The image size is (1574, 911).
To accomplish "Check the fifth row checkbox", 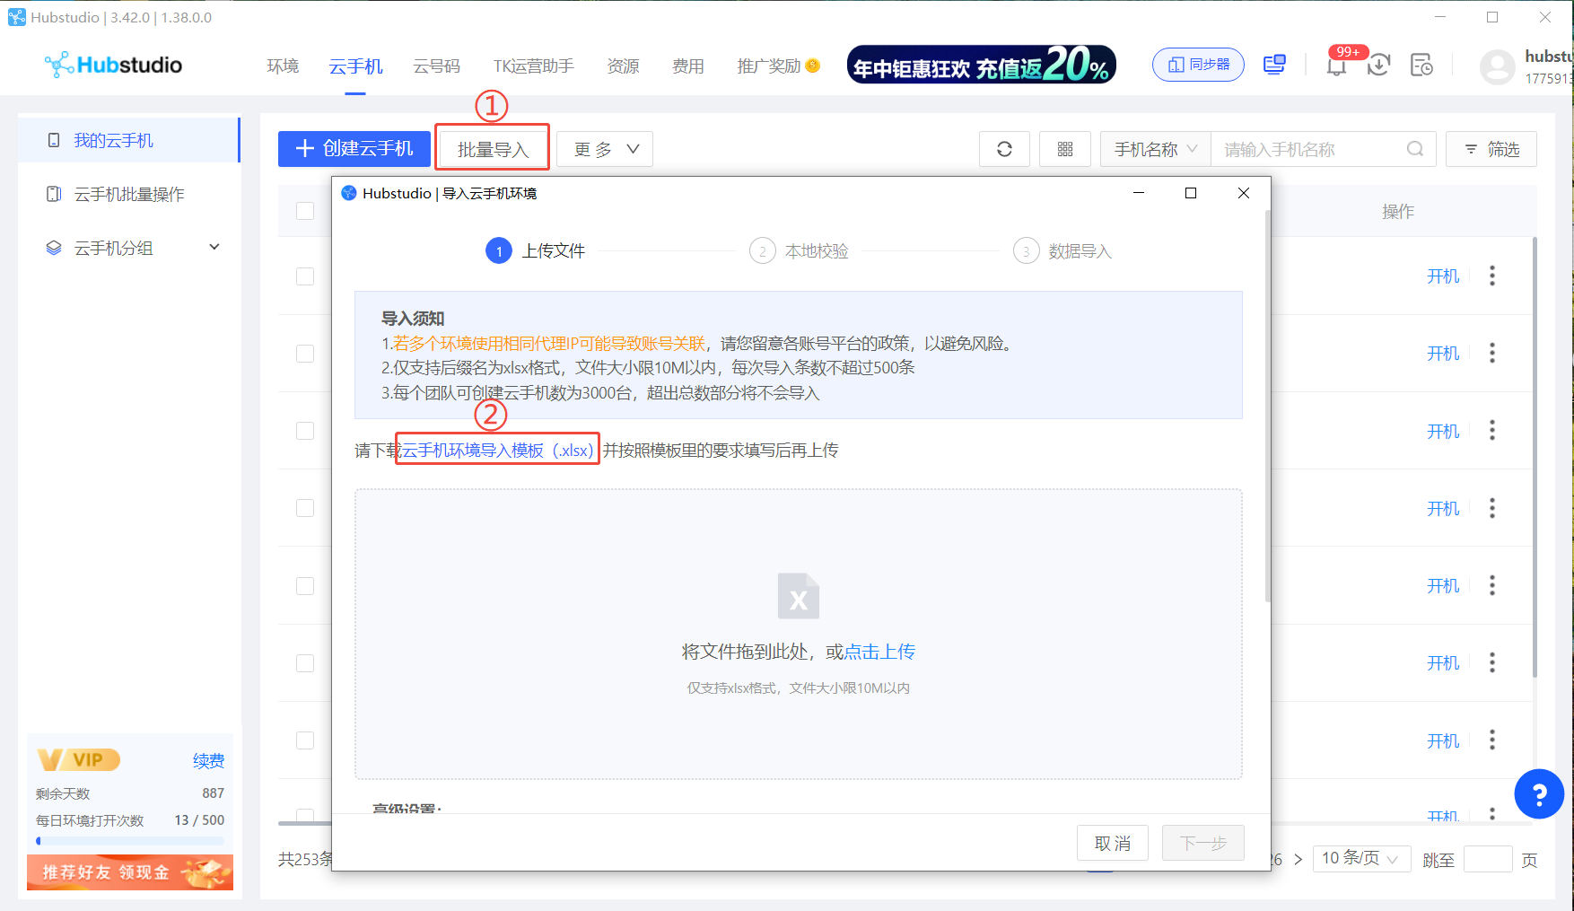I will pos(305,585).
